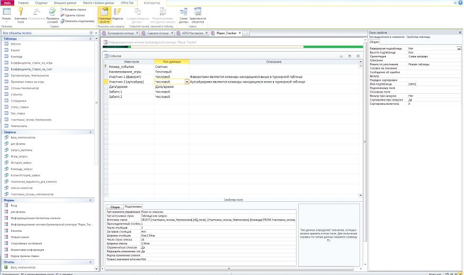This screenshot has height=275, width=464.
Task: Click Вставить строки in ribbon
Action: point(75,9)
